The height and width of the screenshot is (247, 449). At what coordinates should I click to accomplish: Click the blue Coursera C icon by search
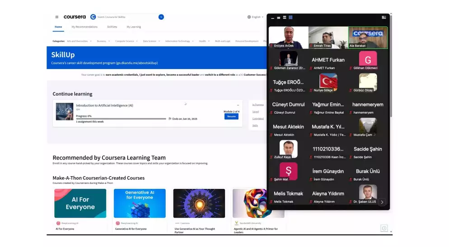pos(93,17)
